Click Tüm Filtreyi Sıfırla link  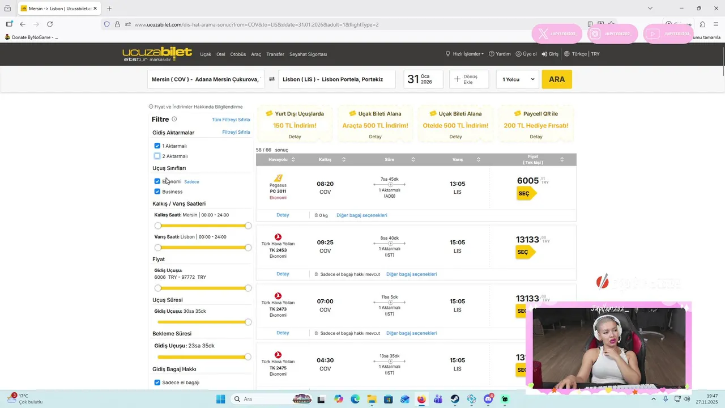pos(231,120)
